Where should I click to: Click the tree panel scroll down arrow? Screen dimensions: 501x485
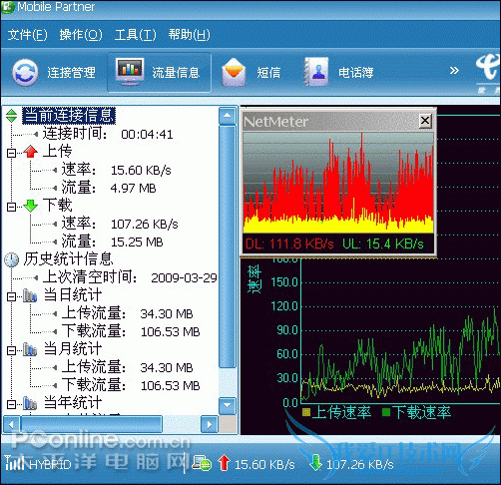228,405
